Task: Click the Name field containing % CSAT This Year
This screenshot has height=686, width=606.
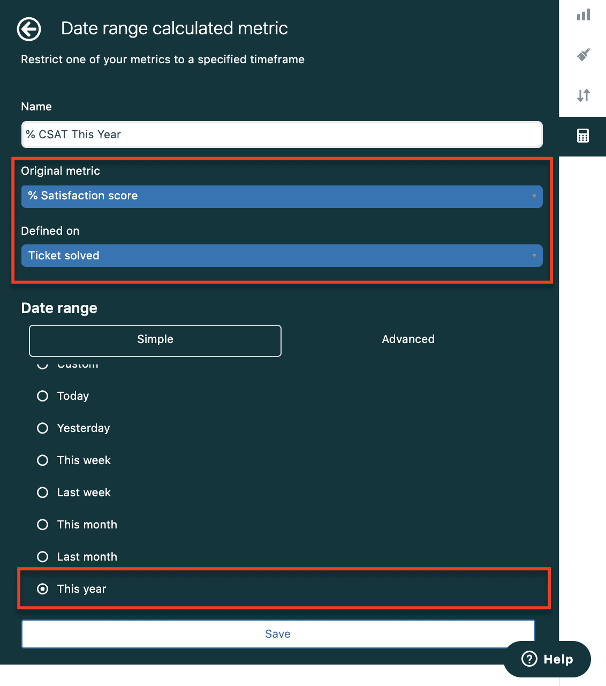Action: pos(282,135)
